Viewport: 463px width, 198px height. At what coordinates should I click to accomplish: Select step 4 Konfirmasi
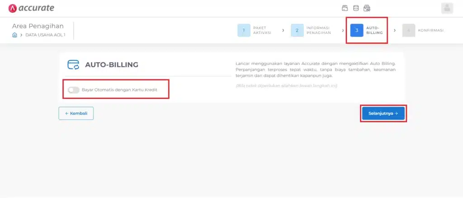coord(423,30)
